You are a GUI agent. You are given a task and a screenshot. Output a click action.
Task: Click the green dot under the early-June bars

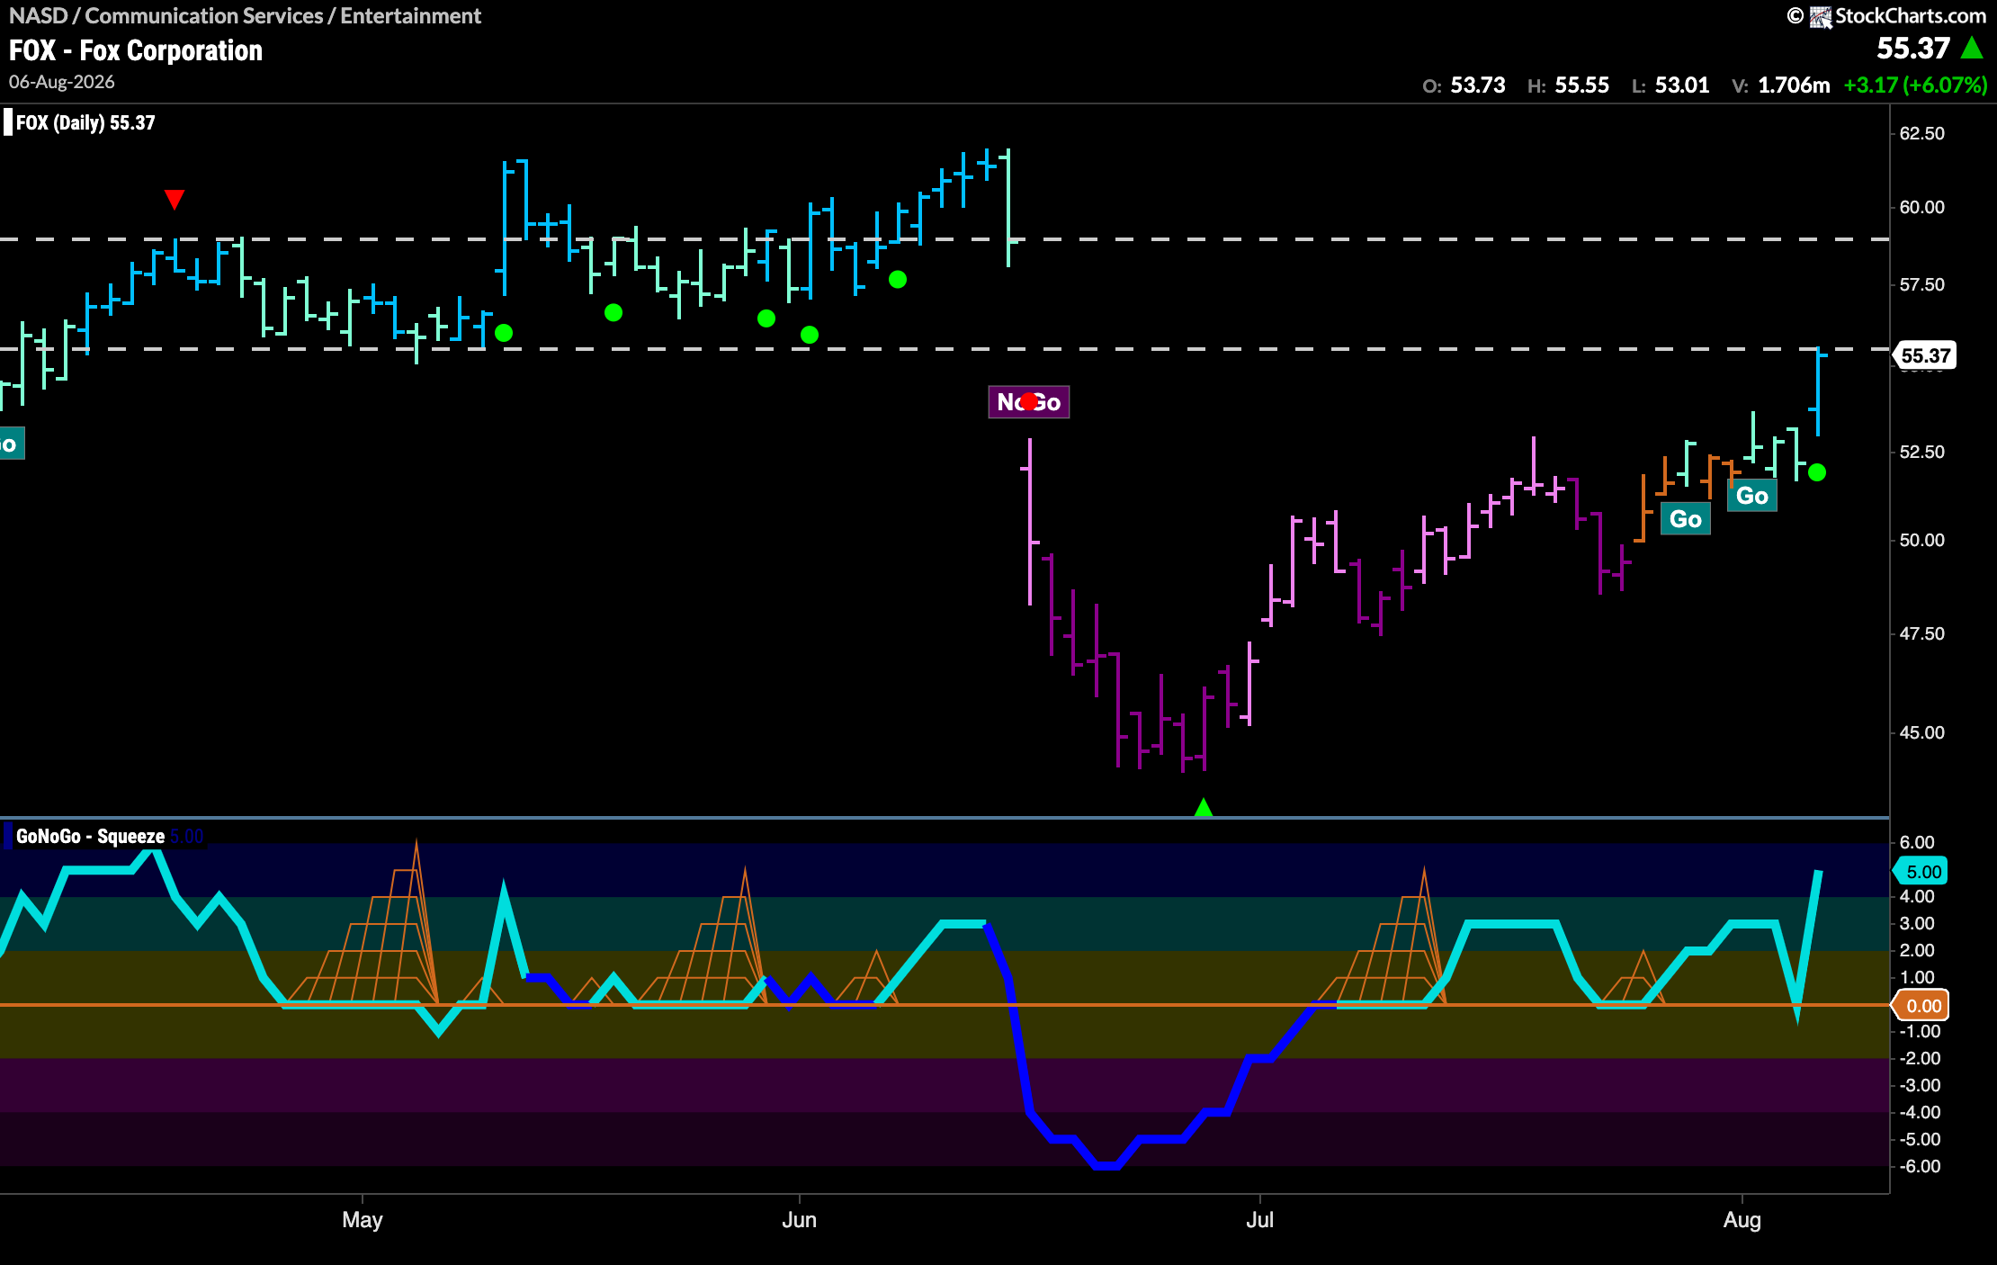[810, 335]
